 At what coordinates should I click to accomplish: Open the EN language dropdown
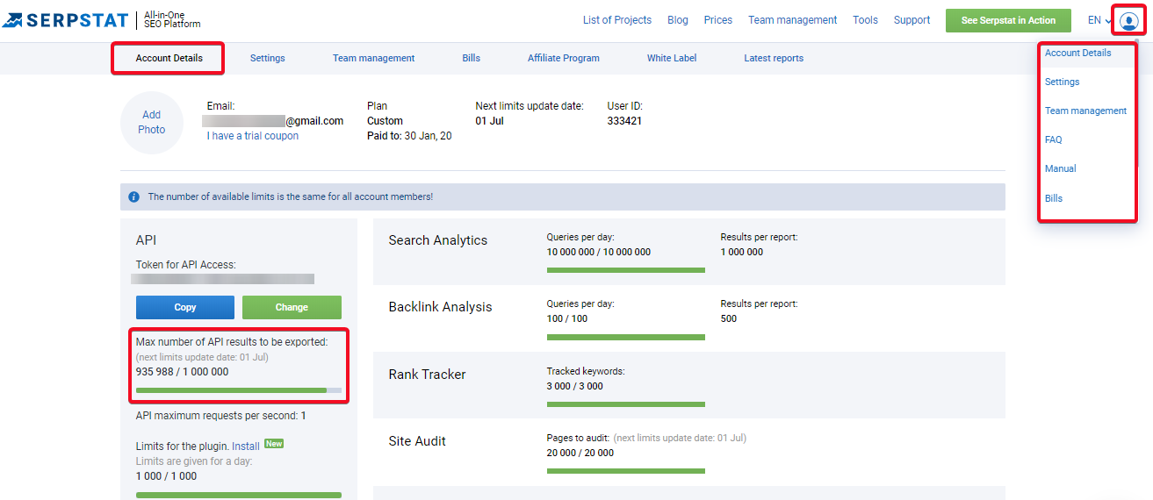(x=1099, y=20)
